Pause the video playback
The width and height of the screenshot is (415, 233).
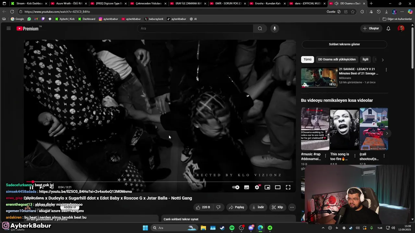point(31,187)
